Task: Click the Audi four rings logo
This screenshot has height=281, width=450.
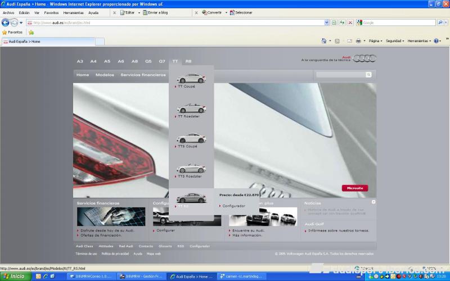Action: pos(365,58)
